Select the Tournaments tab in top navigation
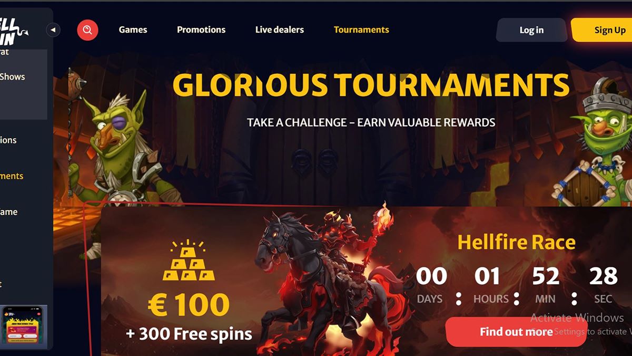This screenshot has width=632, height=356. (x=361, y=30)
